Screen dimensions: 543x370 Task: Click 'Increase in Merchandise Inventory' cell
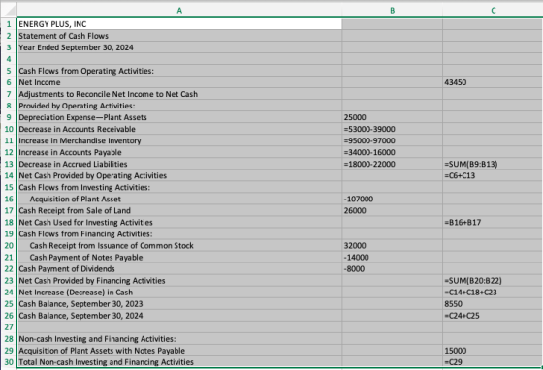coord(179,140)
